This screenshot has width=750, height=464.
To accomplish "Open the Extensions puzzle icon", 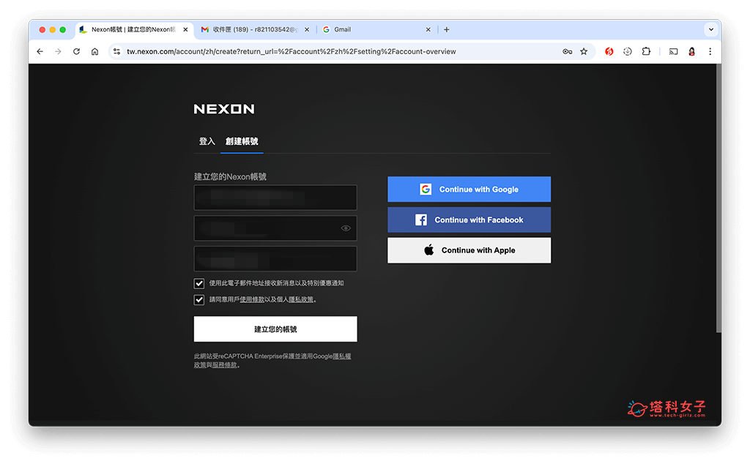I will [x=646, y=52].
